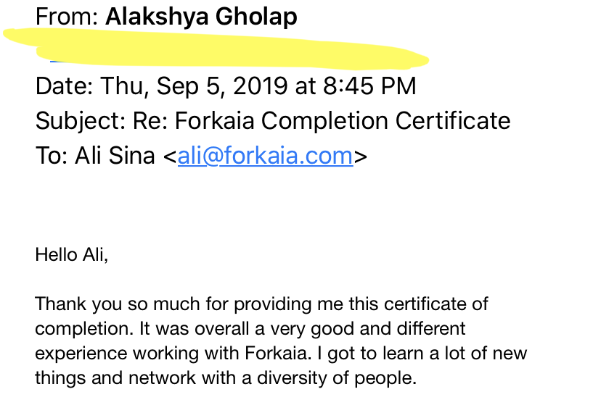The image size is (601, 405).
Task: Click the 'To:' label
Action: (52, 156)
